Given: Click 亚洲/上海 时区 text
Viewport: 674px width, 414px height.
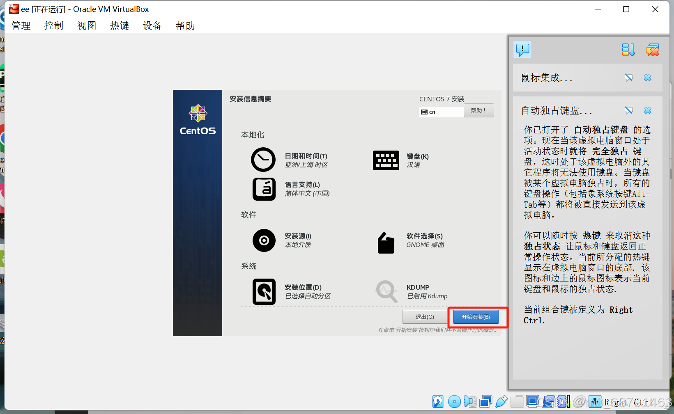Looking at the screenshot, I should [x=306, y=165].
